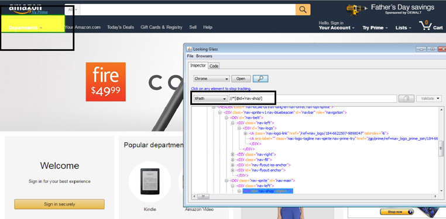Image resolution: width=446 pixels, height=219 pixels.
Task: Select the DIV id="navbar" navigation row
Action: 285,112
